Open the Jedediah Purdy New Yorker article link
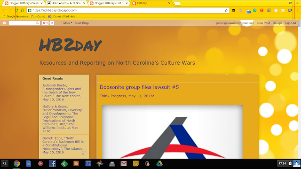The width and height of the screenshot is (301, 169). tap(62, 92)
